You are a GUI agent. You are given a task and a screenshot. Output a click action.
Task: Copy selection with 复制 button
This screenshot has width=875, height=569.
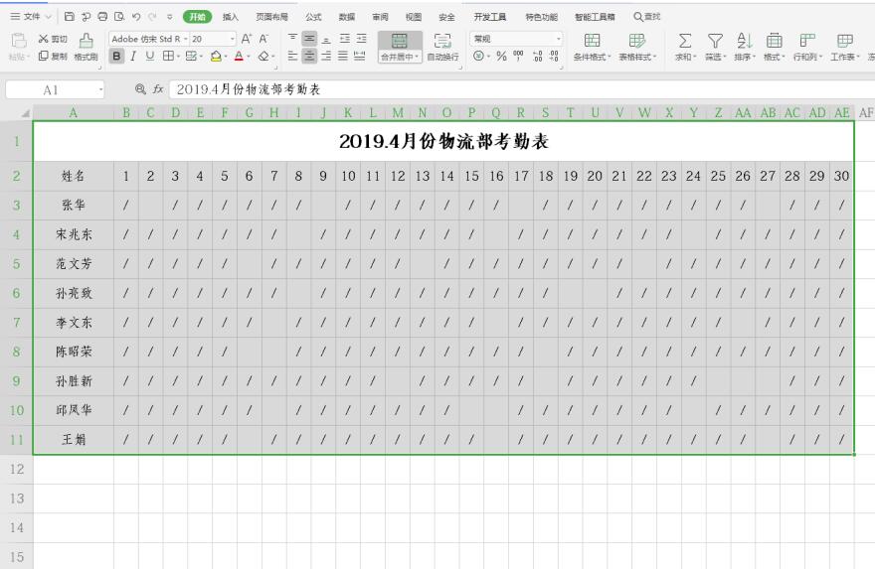pyautogui.click(x=53, y=56)
